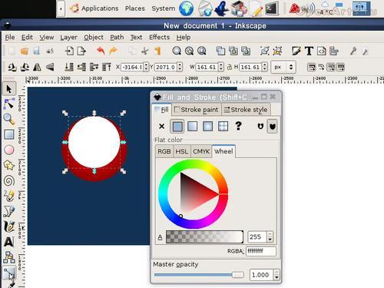Click the Undo arrow icon
The height and width of the screenshot is (288, 384).
tap(101, 51)
